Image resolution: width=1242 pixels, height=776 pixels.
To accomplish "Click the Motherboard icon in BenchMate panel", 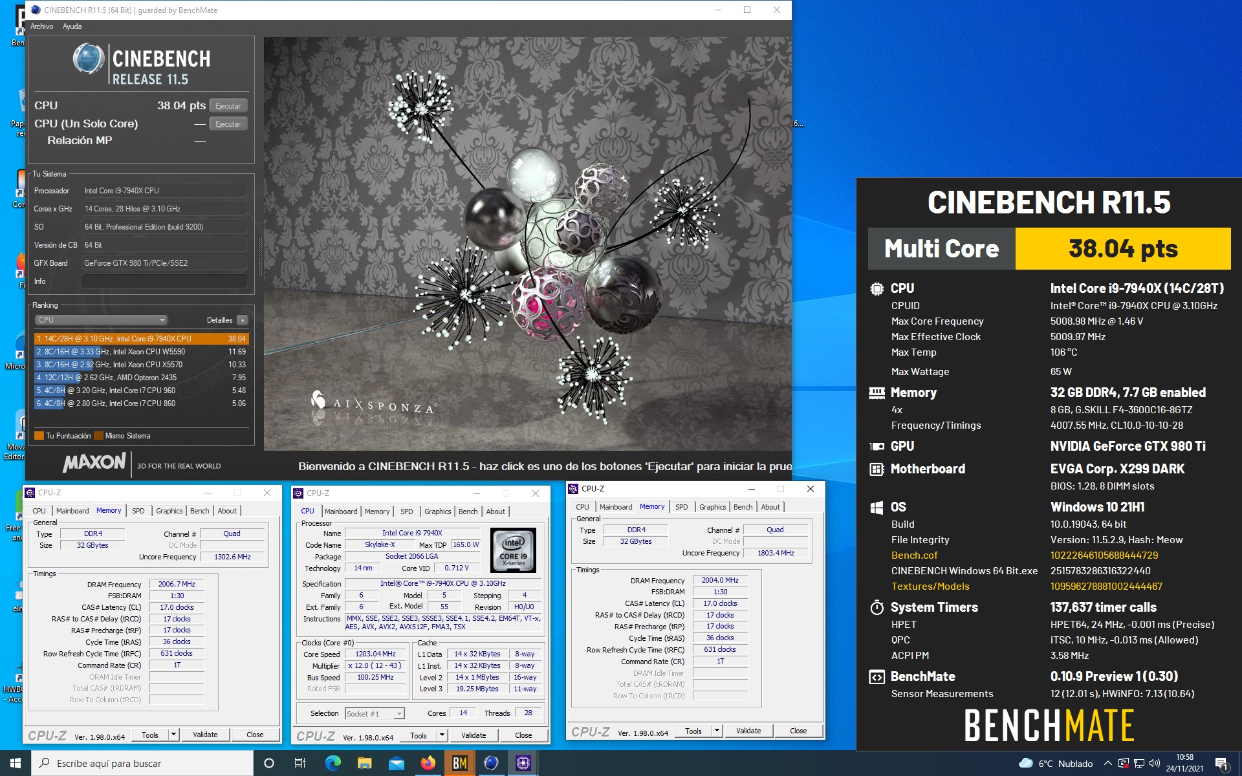I will pos(877,469).
